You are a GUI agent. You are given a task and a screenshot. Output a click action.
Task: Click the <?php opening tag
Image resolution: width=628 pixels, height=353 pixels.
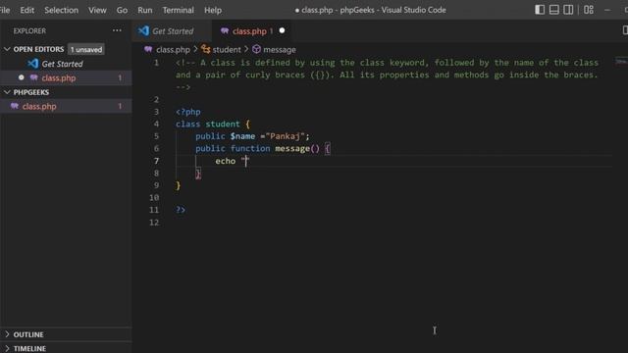[188, 112]
